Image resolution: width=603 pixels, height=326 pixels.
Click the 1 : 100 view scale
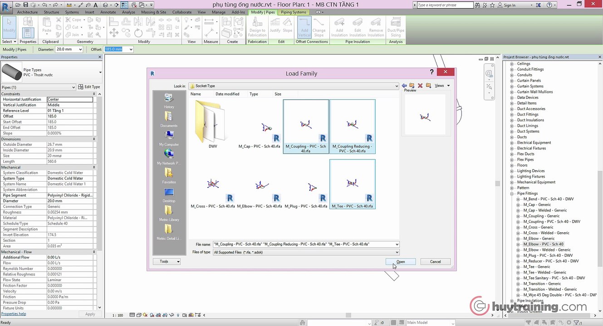click(118, 315)
